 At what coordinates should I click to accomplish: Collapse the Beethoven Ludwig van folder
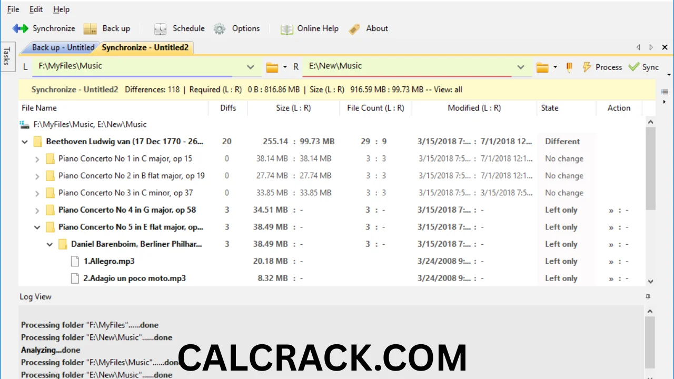(24, 142)
